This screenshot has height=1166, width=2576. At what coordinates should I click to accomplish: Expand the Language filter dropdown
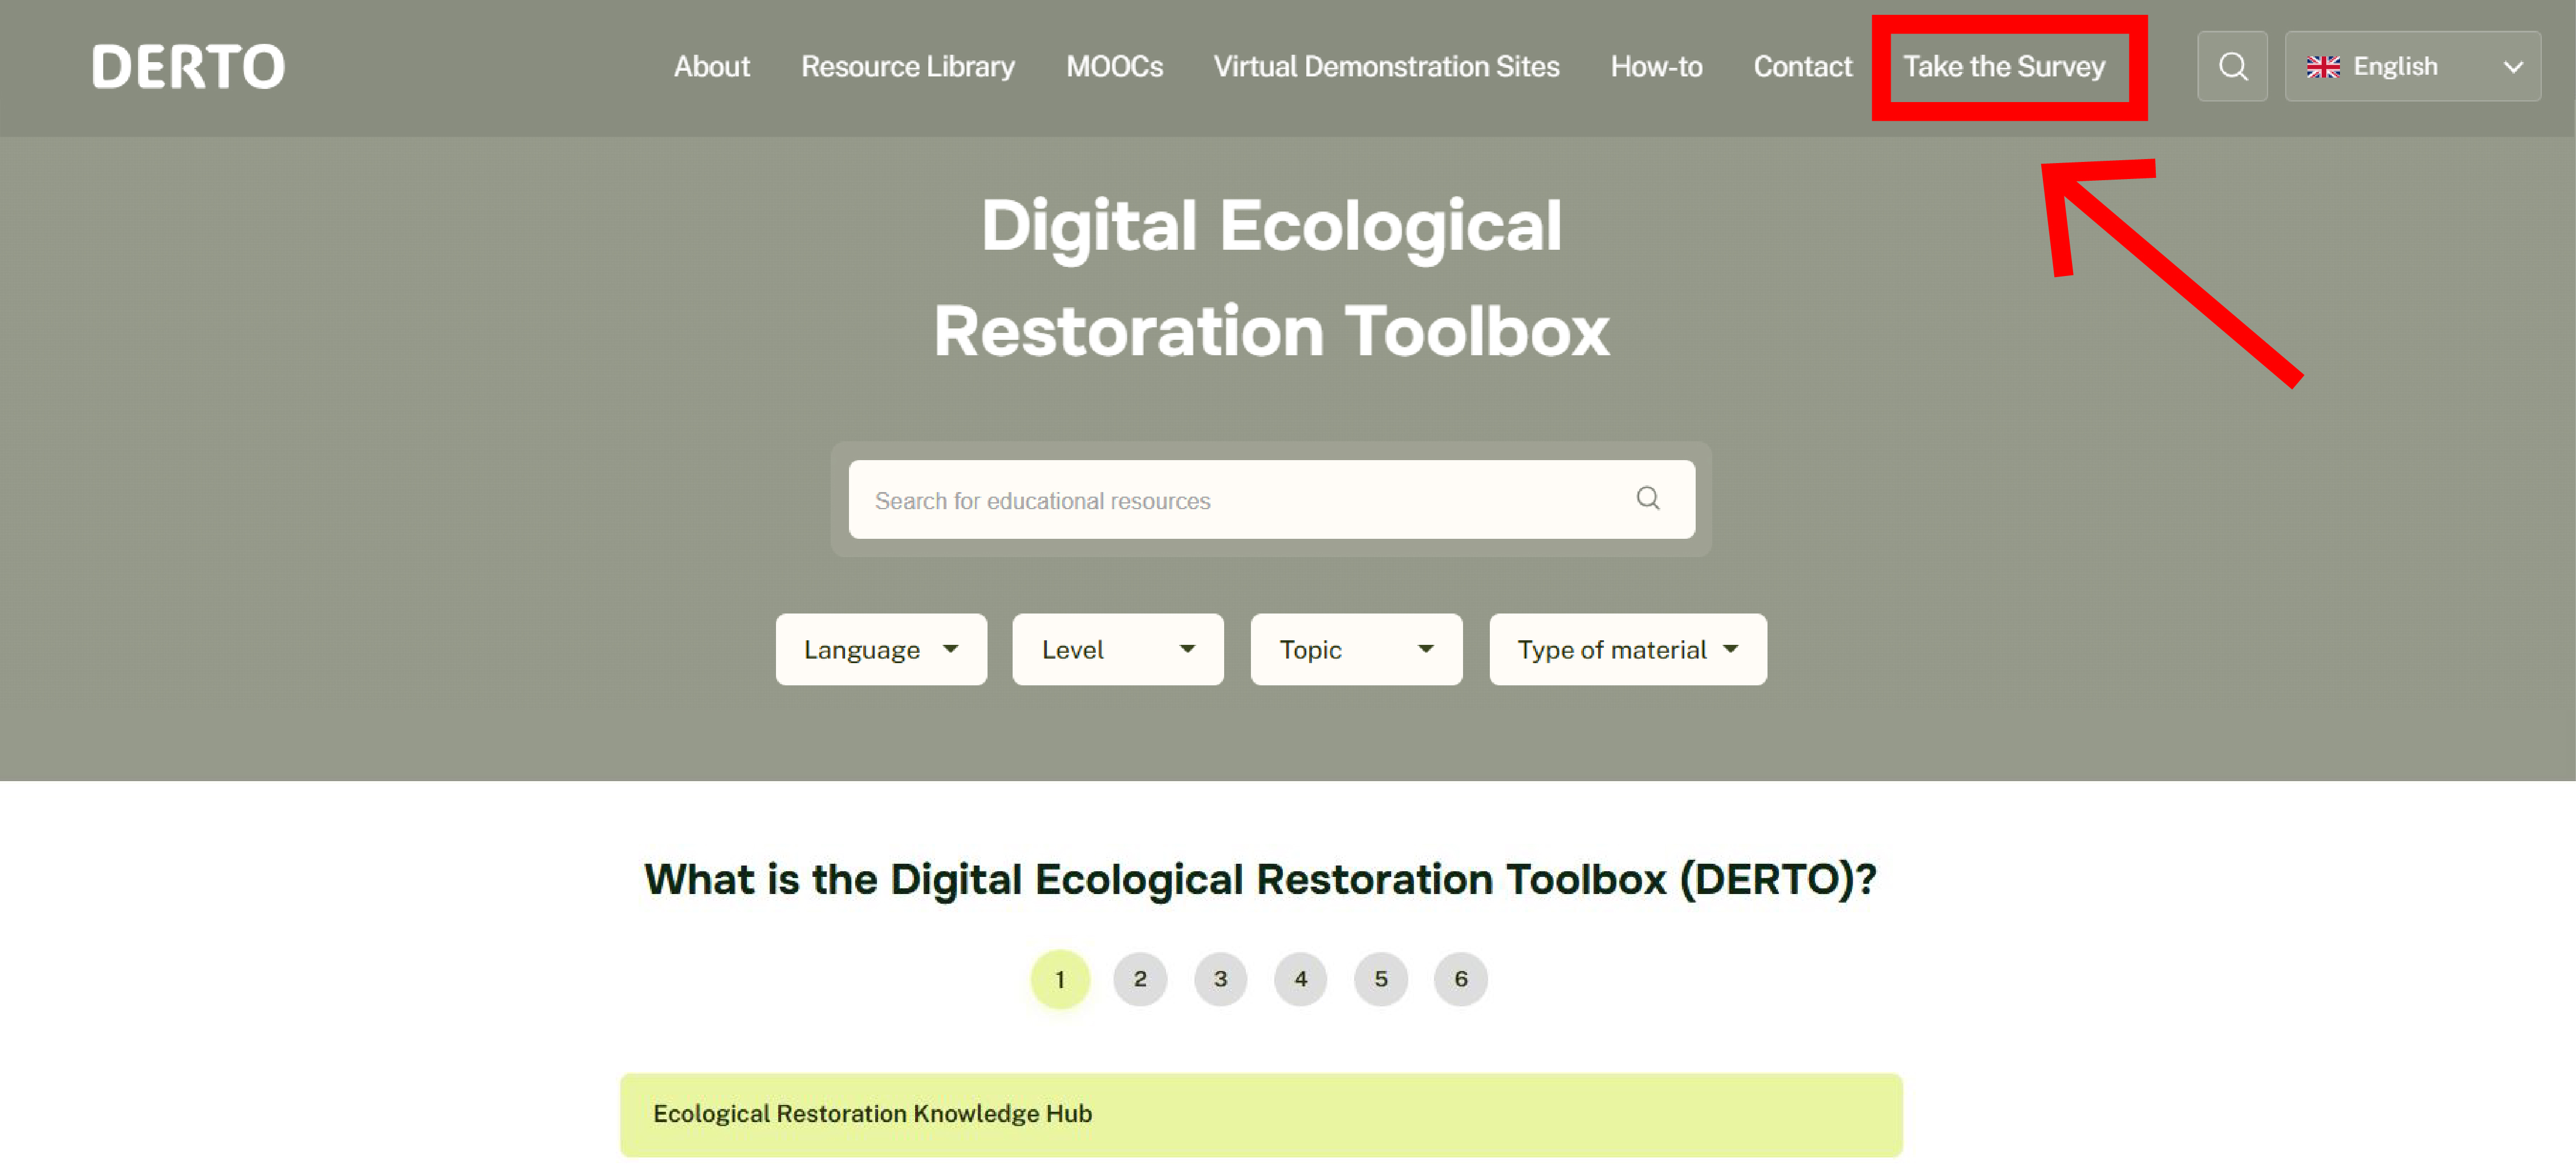pyautogui.click(x=880, y=649)
